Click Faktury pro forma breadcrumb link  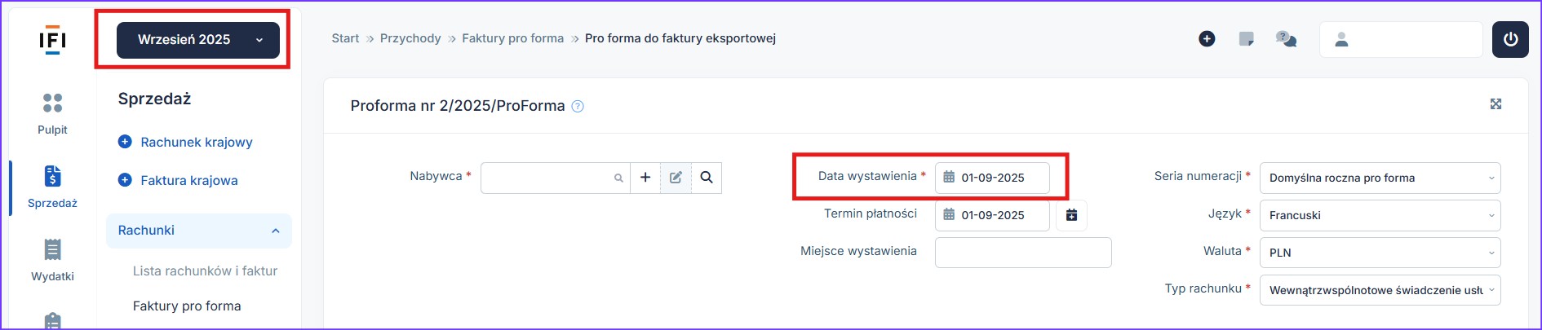coord(512,38)
